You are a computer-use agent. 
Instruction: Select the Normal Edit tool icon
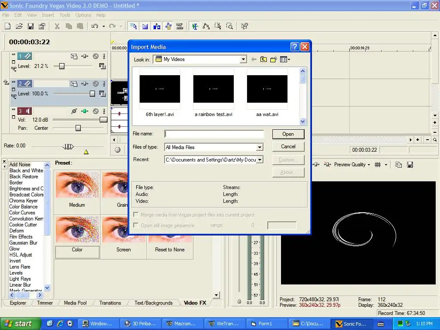(195, 26)
